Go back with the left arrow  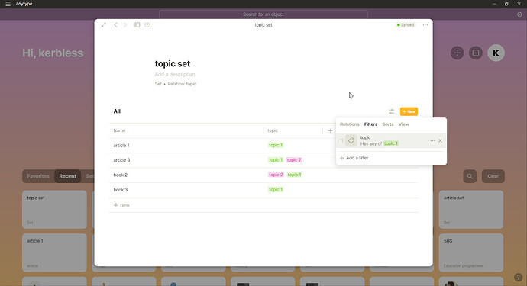coord(115,25)
